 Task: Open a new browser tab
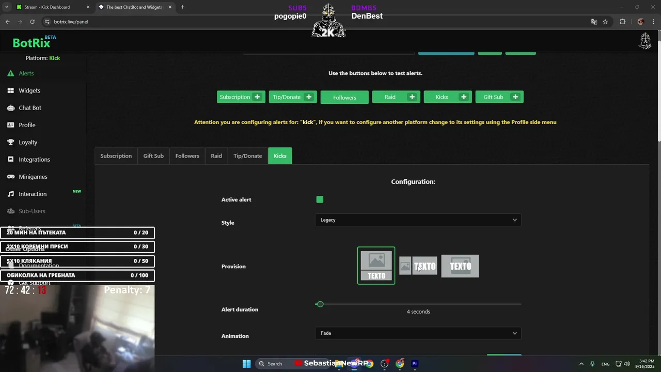click(x=182, y=7)
